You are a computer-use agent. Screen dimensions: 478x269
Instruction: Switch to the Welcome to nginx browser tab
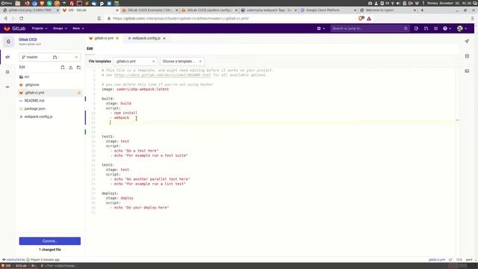coord(388,10)
